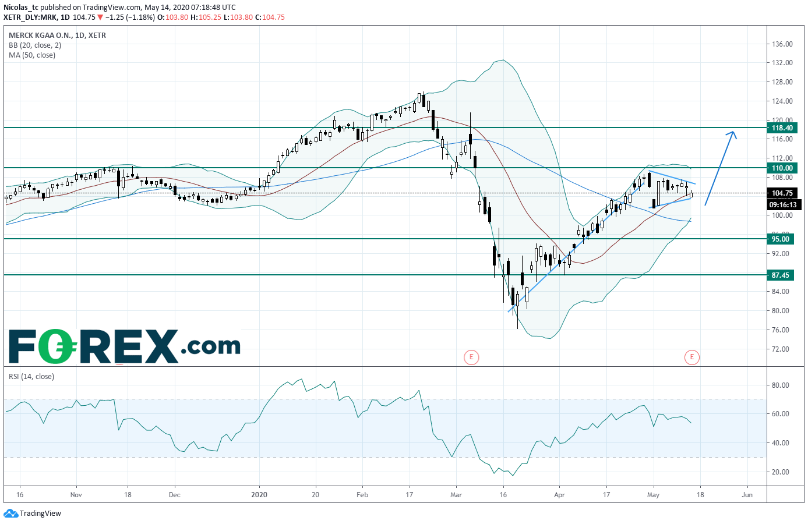Image resolution: width=808 pixels, height=524 pixels.
Task: Click the earnings marker near mid-May
Action: pos(691,357)
